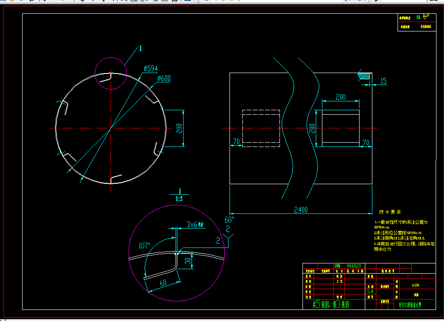Select horizontal 200 dimension above solid rectangle

click(341, 97)
